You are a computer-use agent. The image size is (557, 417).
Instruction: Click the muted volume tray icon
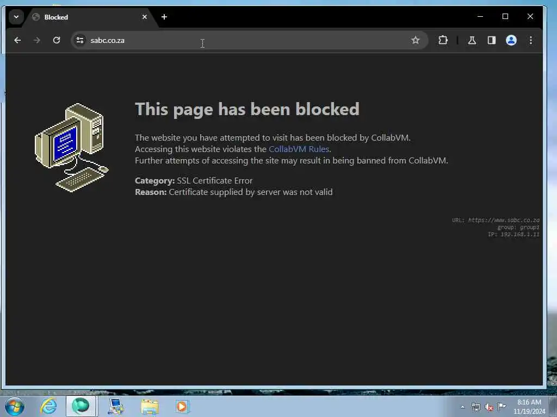coord(489,407)
